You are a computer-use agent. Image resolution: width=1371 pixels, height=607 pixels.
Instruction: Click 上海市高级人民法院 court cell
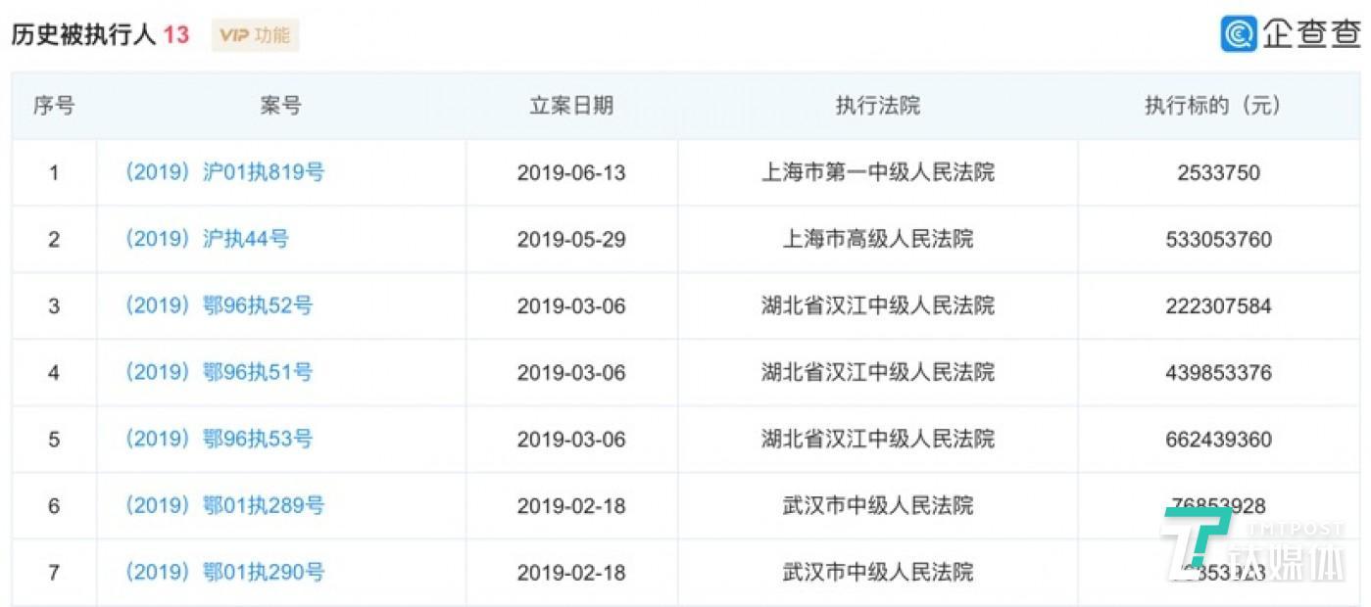tap(877, 239)
